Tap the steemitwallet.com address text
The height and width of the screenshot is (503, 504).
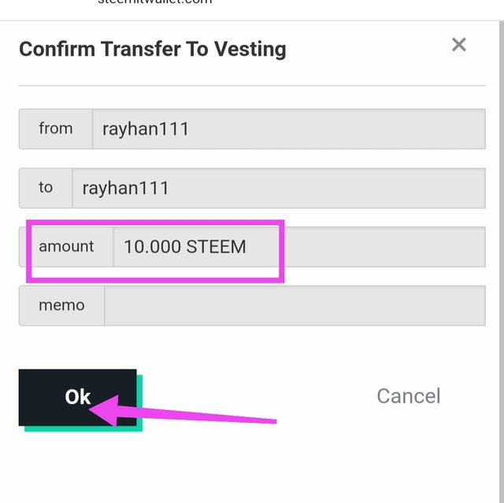click(154, 2)
